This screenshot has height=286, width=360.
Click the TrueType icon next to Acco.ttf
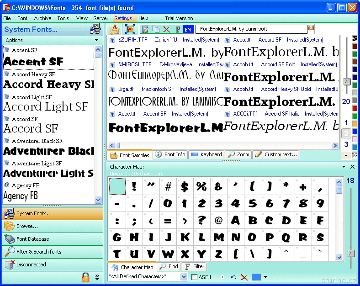228,40
